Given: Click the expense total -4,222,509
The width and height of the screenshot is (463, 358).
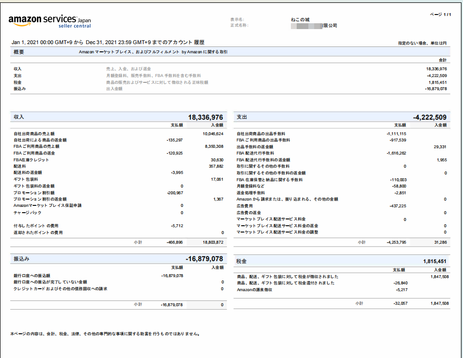Looking at the screenshot, I should 431,116.
